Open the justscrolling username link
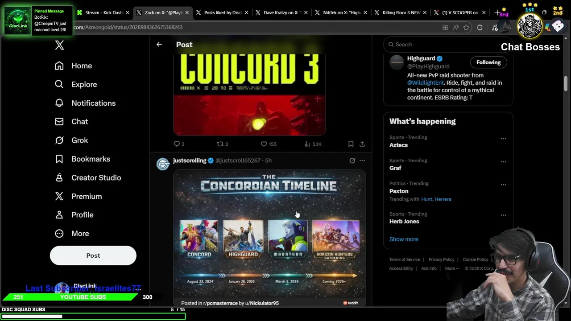The width and height of the screenshot is (571, 321). 190,160
